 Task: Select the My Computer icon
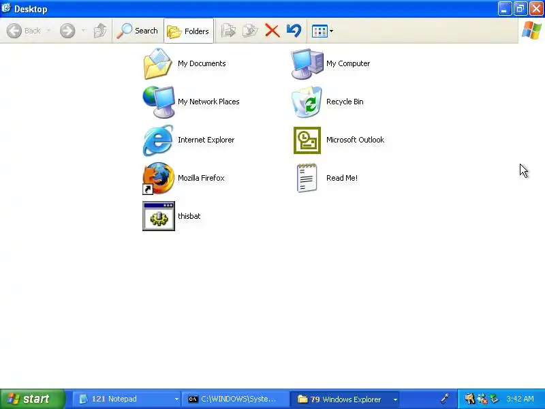pyautogui.click(x=307, y=64)
